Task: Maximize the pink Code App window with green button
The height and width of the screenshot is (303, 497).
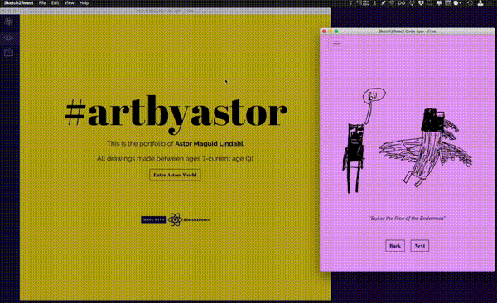Action: click(336, 31)
